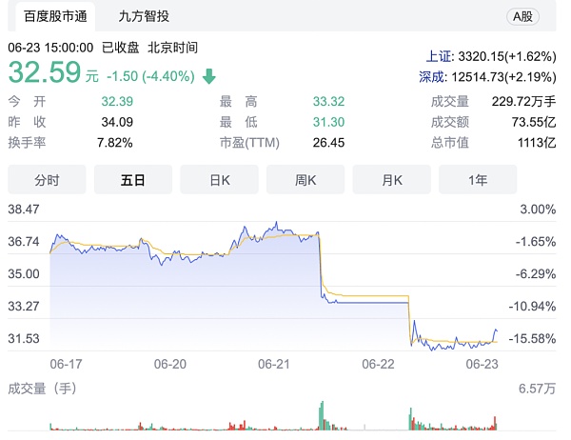The width and height of the screenshot is (571, 440).
Task: Select the 分时 chart view
Action: pos(47,180)
